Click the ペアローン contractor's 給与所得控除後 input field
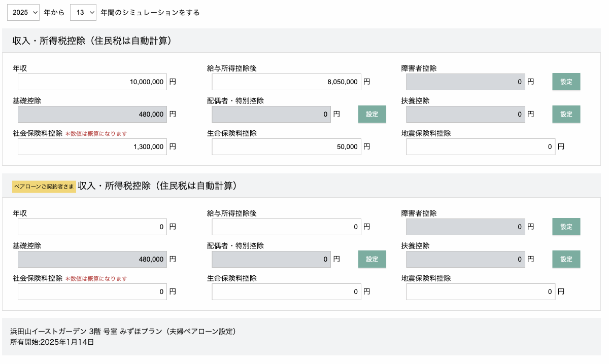Viewport: 609px width, 364px height. (x=286, y=227)
